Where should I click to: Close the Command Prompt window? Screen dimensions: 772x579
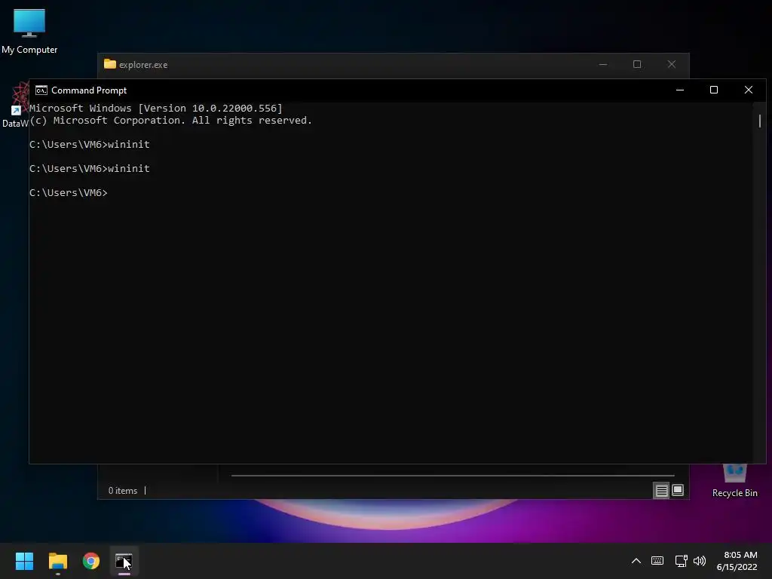click(749, 90)
